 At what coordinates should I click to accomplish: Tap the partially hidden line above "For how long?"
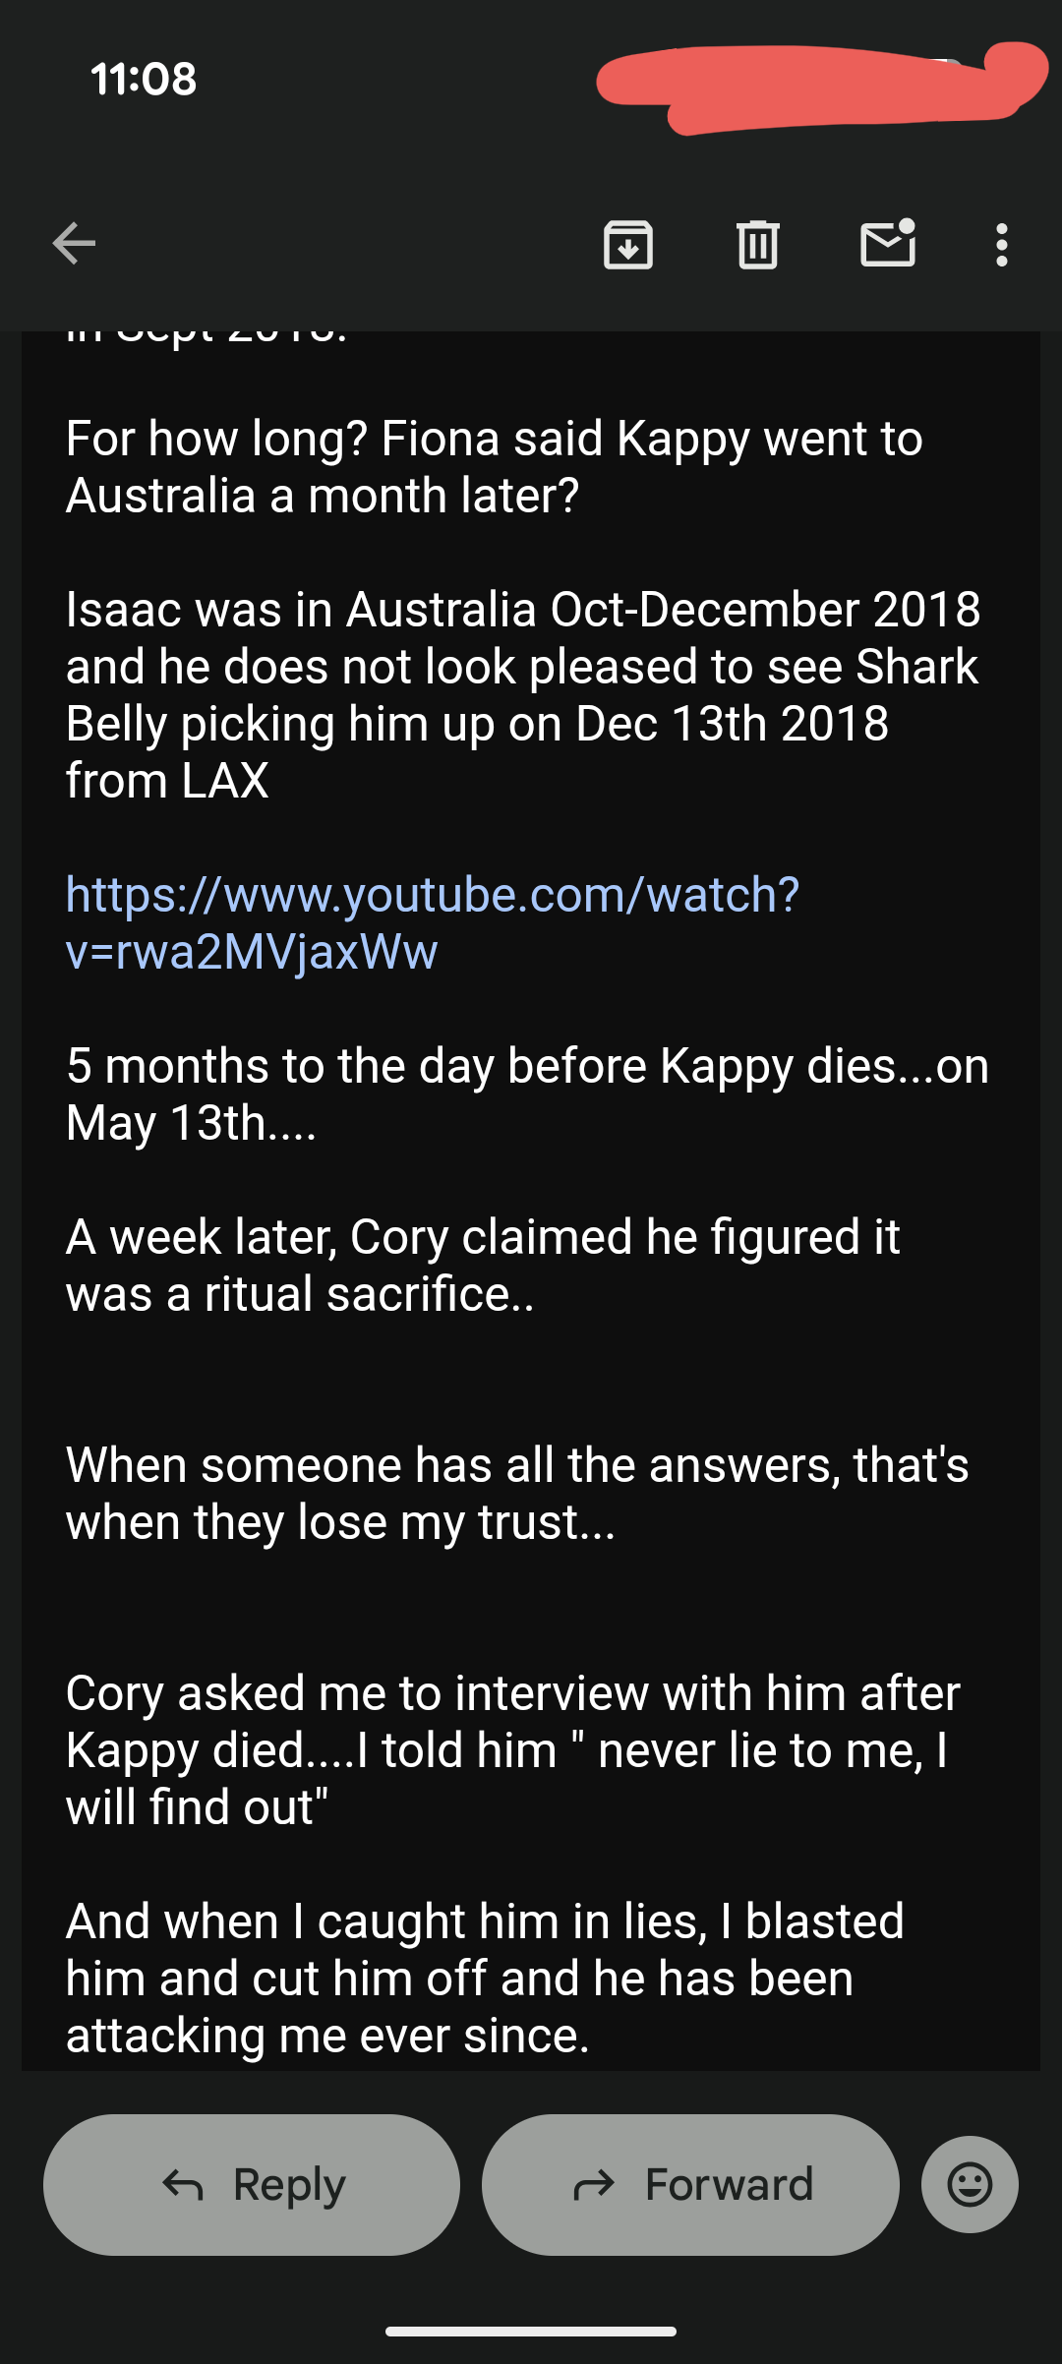[x=206, y=336]
